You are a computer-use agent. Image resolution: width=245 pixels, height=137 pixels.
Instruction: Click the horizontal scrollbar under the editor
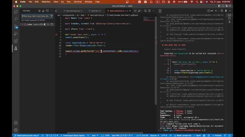pos(105,133)
